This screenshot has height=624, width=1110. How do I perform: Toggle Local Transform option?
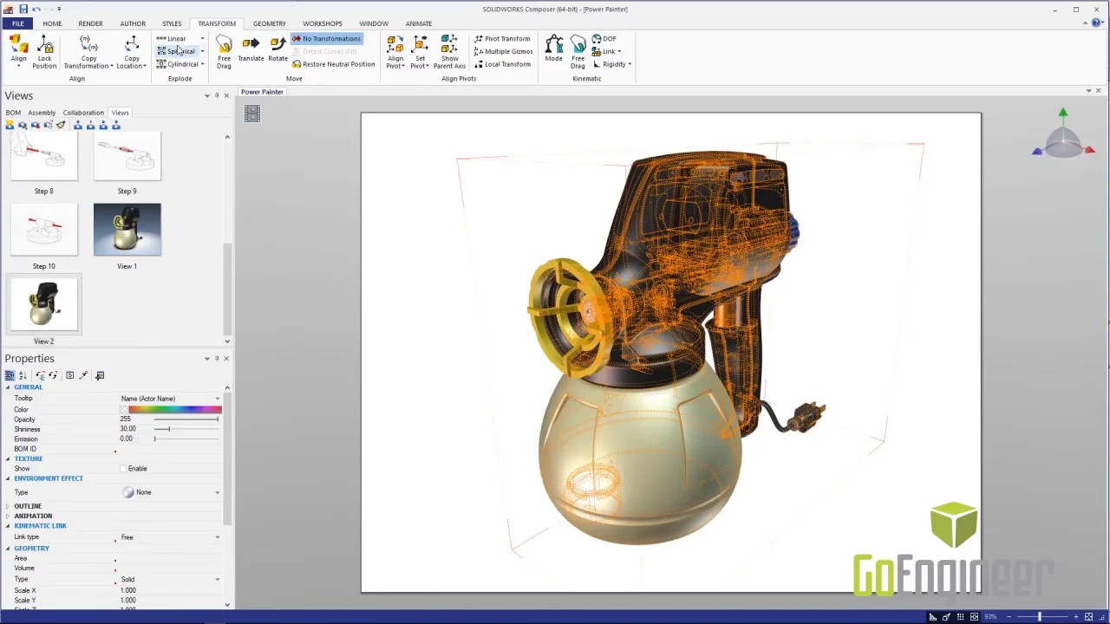point(502,64)
